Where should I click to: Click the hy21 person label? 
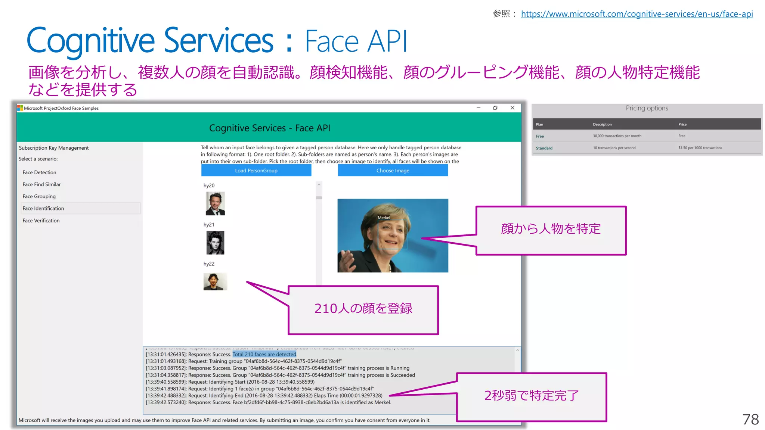click(x=209, y=225)
